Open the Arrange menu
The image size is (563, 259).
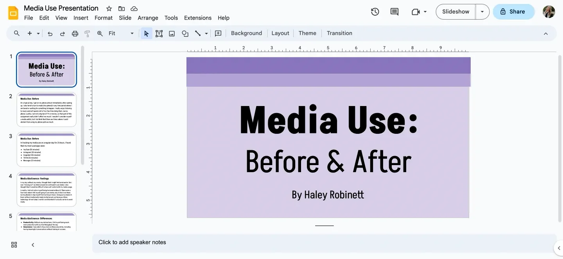[x=148, y=18]
